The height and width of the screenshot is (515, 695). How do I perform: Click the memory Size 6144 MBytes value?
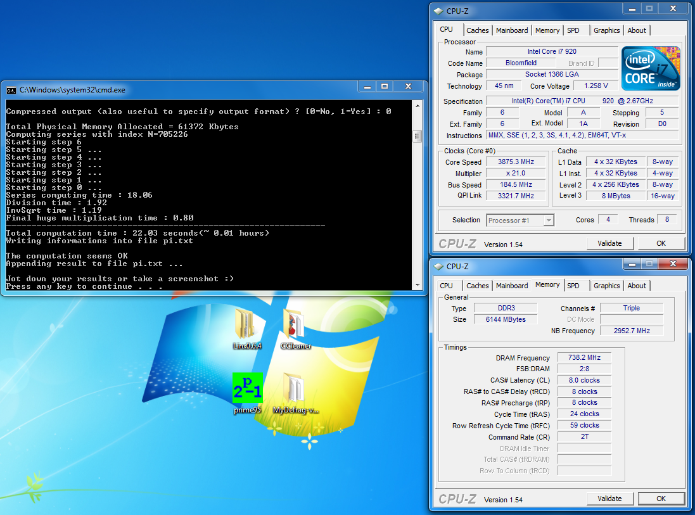[506, 319]
